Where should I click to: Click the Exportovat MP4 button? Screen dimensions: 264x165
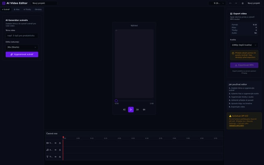(x=244, y=65)
